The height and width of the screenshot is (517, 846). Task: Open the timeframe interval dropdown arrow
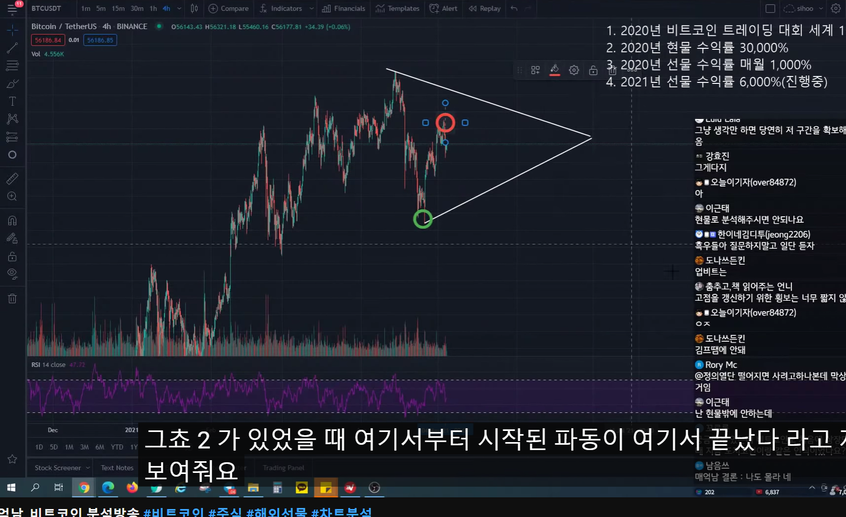click(179, 9)
